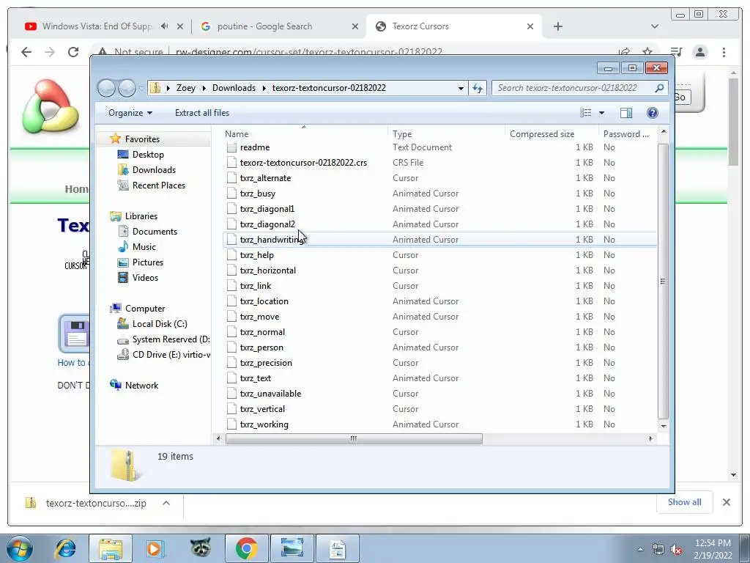The height and width of the screenshot is (563, 750).
Task: Select the texorz-textoncursor-02182022.crs file
Action: tap(303, 163)
